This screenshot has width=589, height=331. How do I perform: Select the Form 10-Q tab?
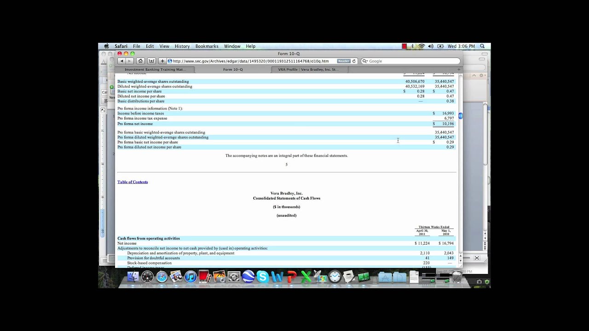pos(233,69)
